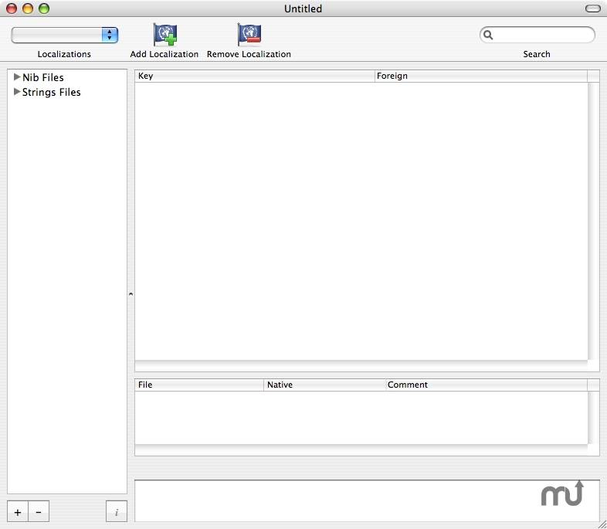
Task: Expand the Strings Files group
Action: [x=17, y=92]
